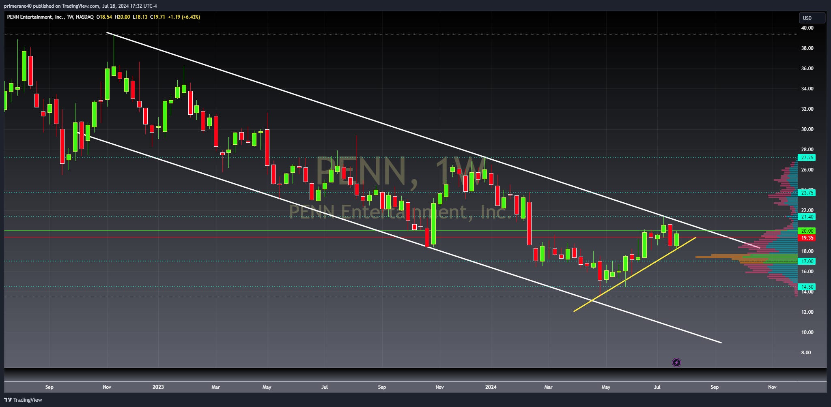The height and width of the screenshot is (407, 831).
Task: Open the USD currency selector
Action: click(812, 18)
